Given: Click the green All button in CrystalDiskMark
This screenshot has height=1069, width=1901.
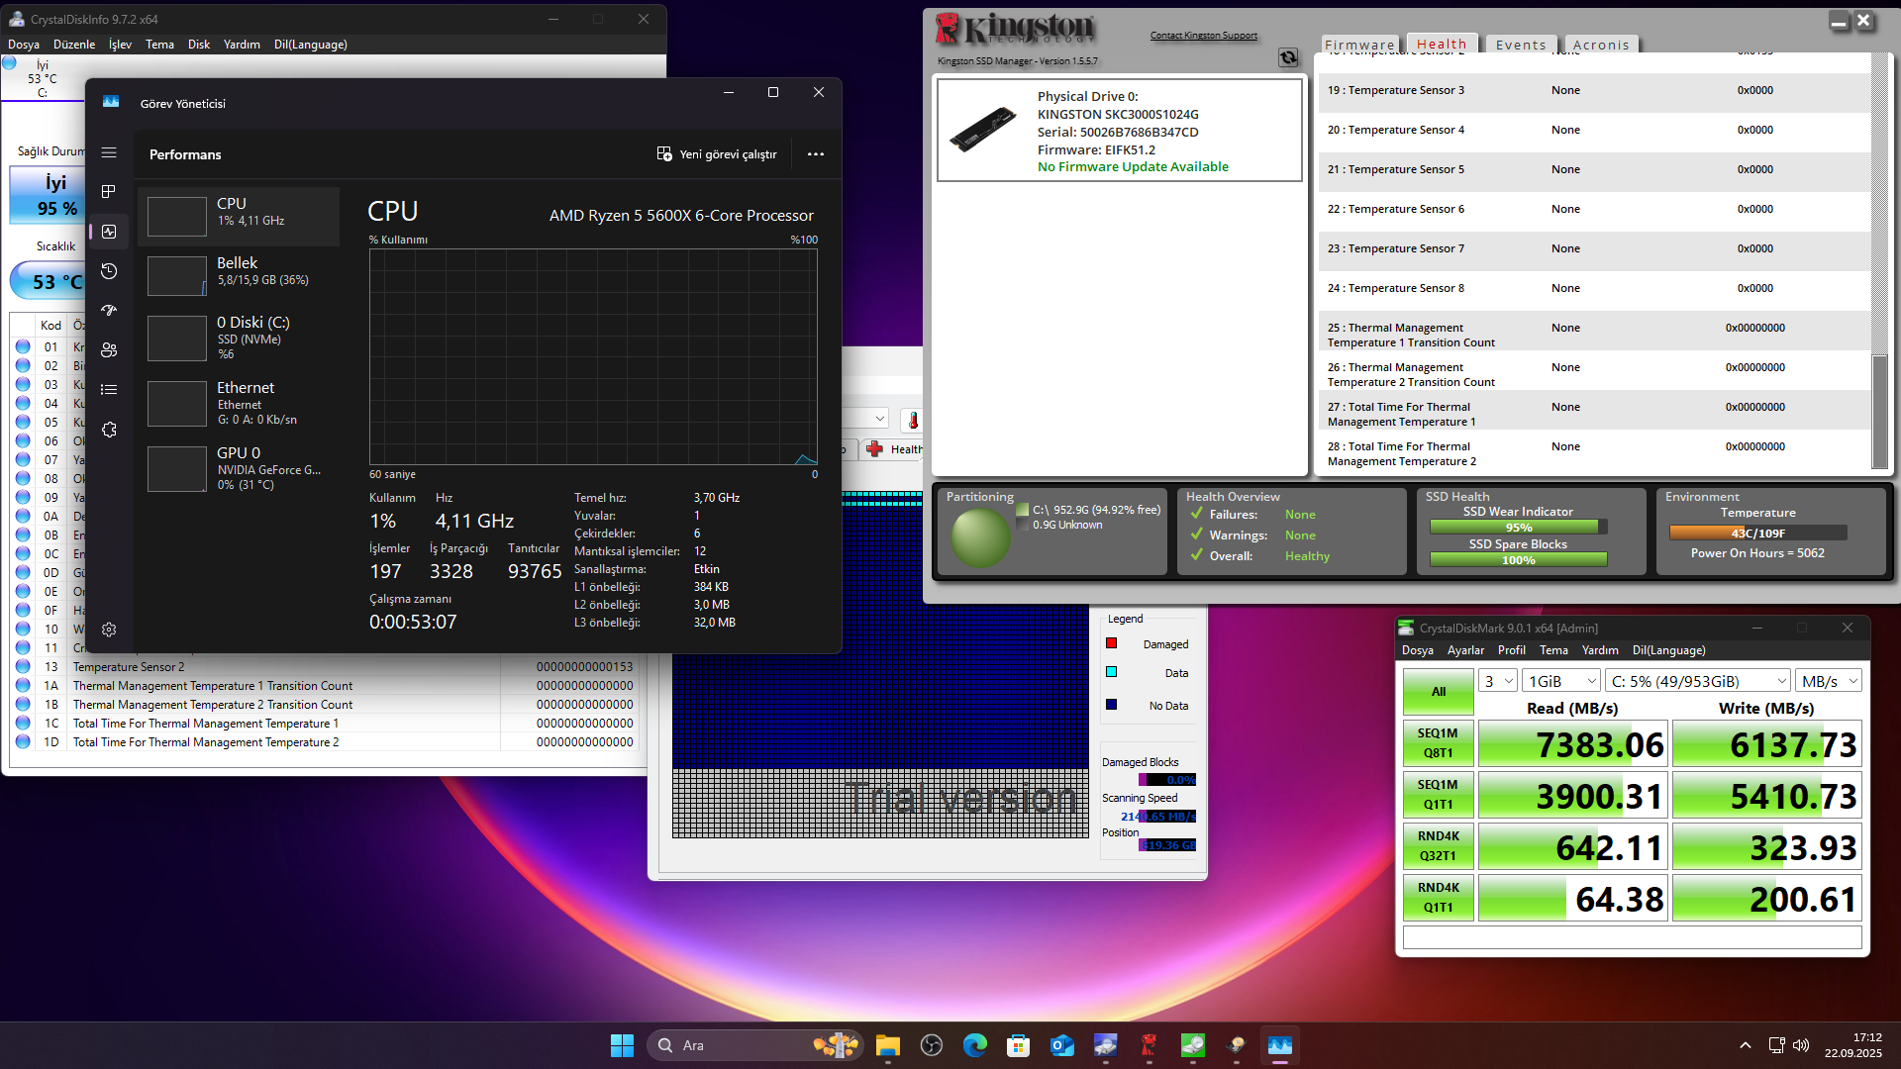Looking at the screenshot, I should tap(1439, 692).
